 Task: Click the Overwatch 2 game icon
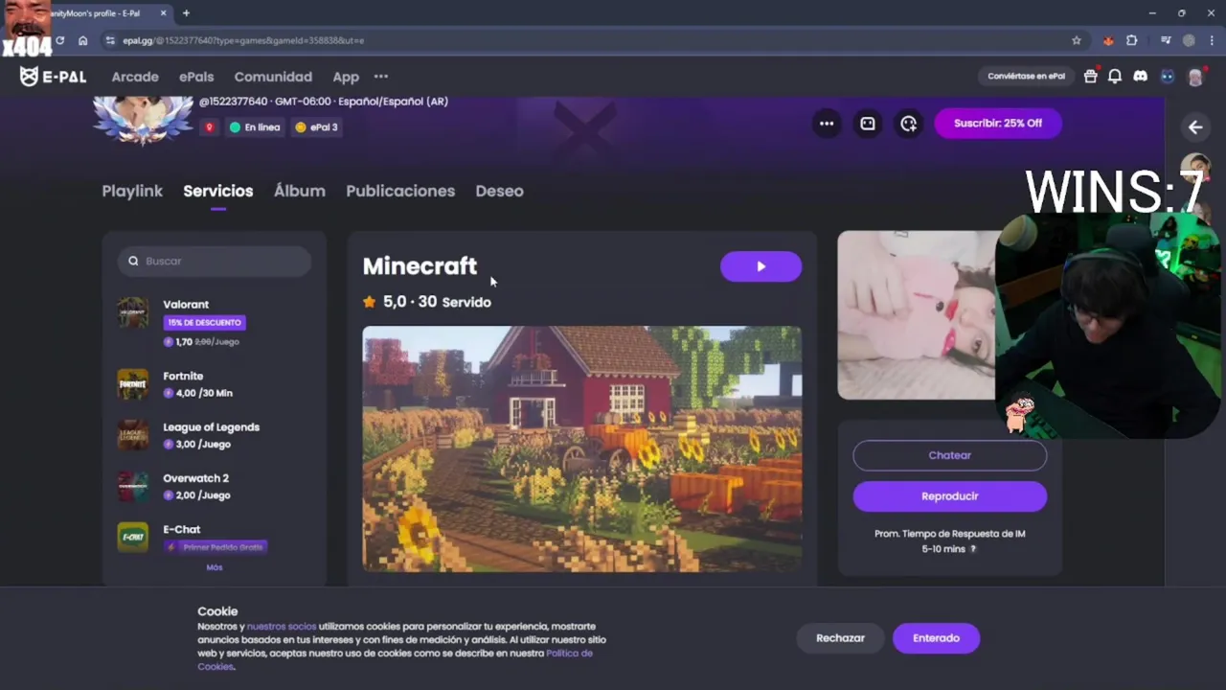pyautogui.click(x=133, y=486)
